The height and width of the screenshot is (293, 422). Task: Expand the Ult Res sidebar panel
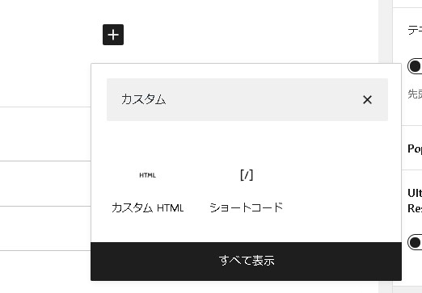point(415,201)
